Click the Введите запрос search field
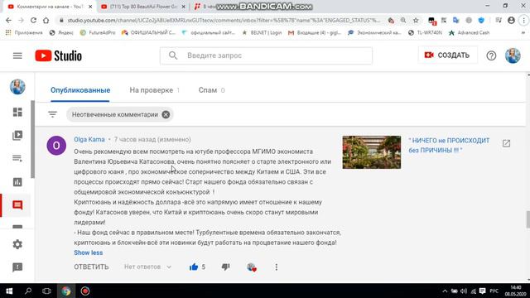Image resolution: width=530 pixels, height=298 pixels. (266, 55)
